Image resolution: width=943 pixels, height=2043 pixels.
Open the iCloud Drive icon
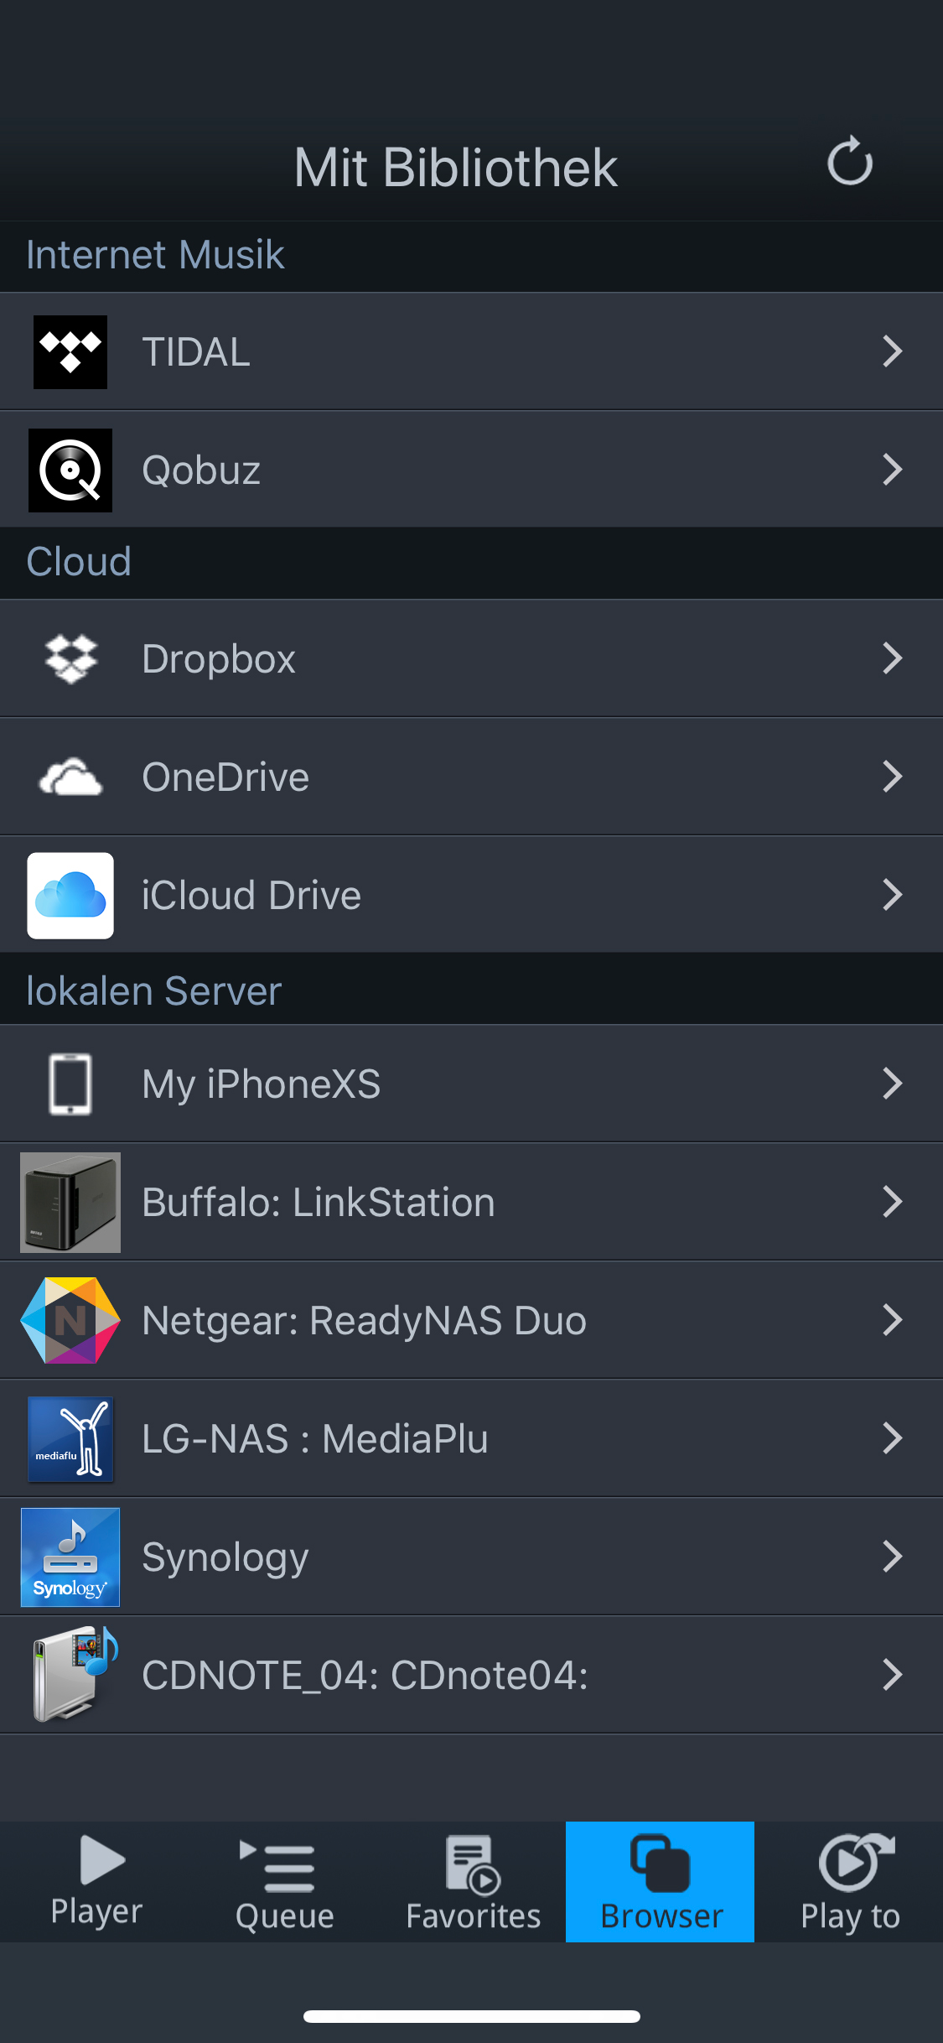70,895
